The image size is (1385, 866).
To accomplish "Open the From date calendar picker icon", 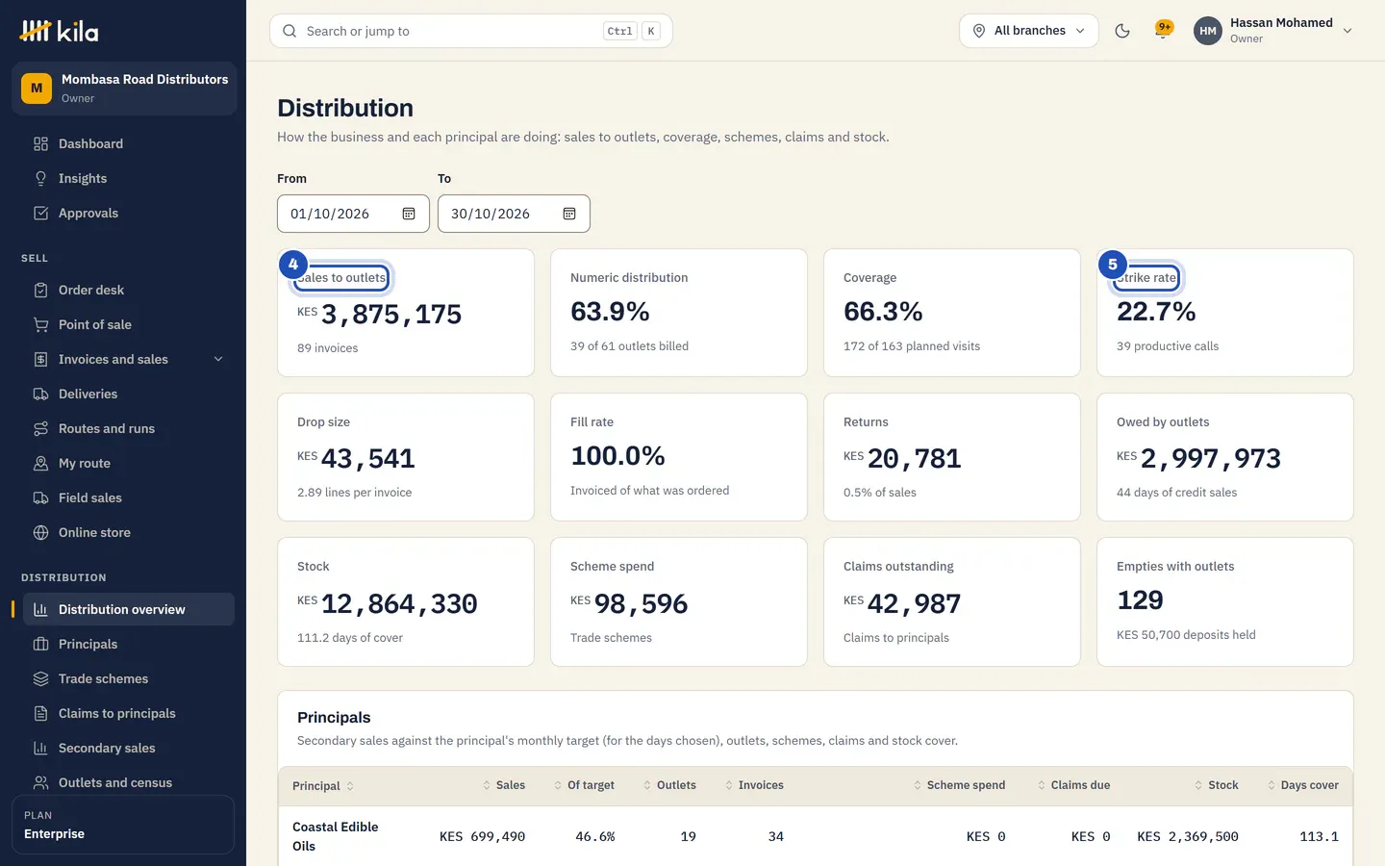I will pos(409,214).
